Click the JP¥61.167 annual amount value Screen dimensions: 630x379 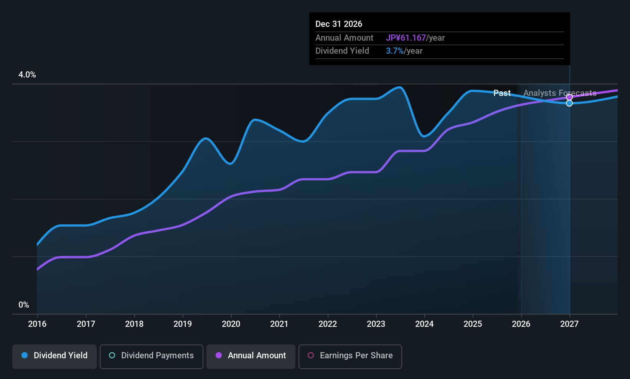(x=406, y=38)
